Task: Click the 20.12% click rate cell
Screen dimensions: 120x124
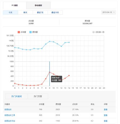Action: click(75, 115)
